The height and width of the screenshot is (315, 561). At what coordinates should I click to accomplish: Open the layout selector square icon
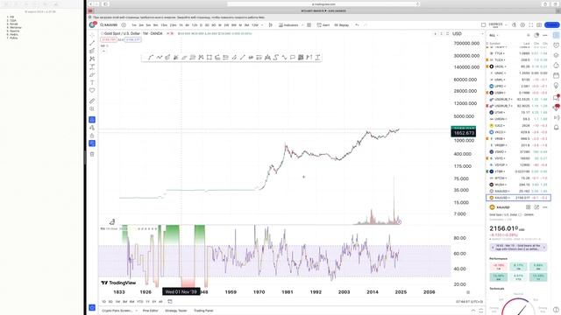point(483,25)
